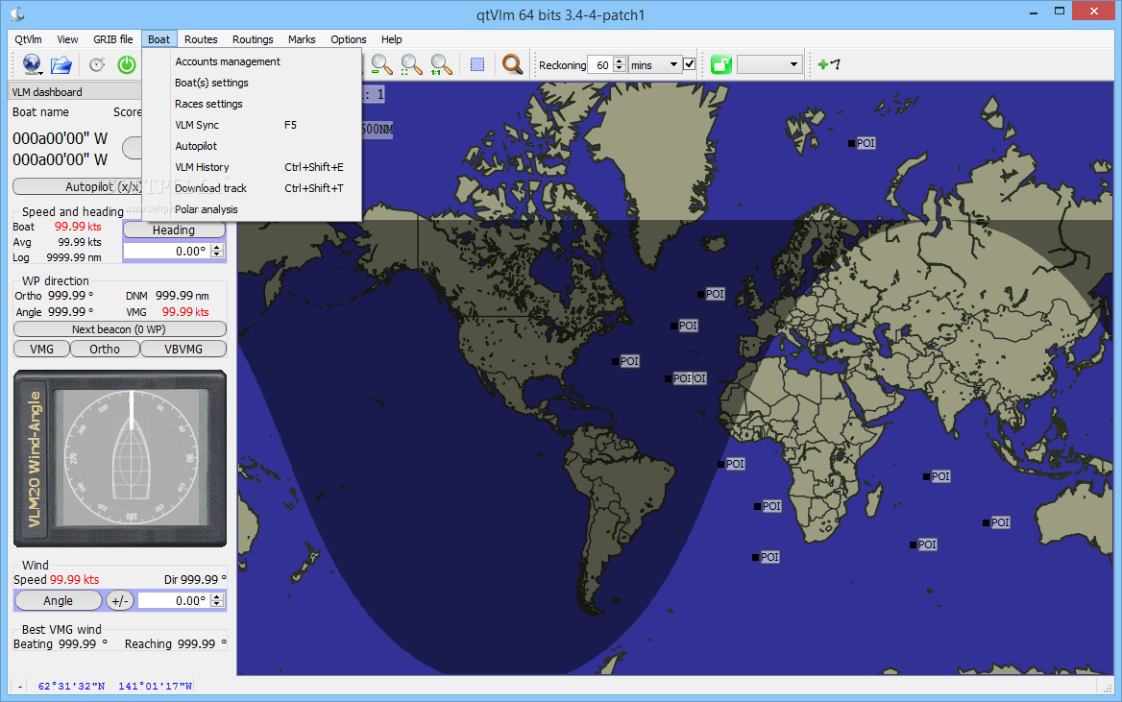This screenshot has height=702, width=1122.
Task: Decrease heading value with spinner down arrow
Action: click(217, 254)
